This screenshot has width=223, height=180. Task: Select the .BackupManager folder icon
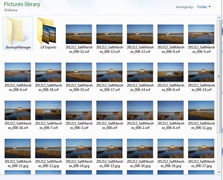(18, 31)
